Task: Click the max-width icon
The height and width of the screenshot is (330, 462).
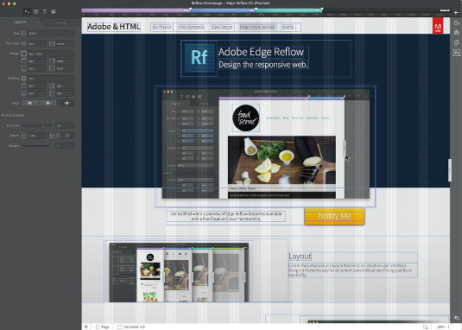Action: click(x=52, y=43)
